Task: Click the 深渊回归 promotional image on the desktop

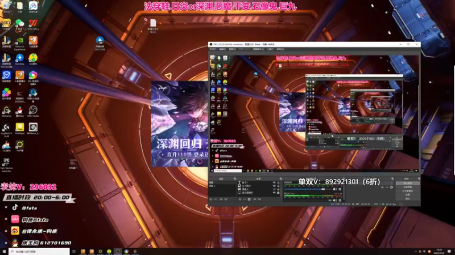Action: pos(180,124)
